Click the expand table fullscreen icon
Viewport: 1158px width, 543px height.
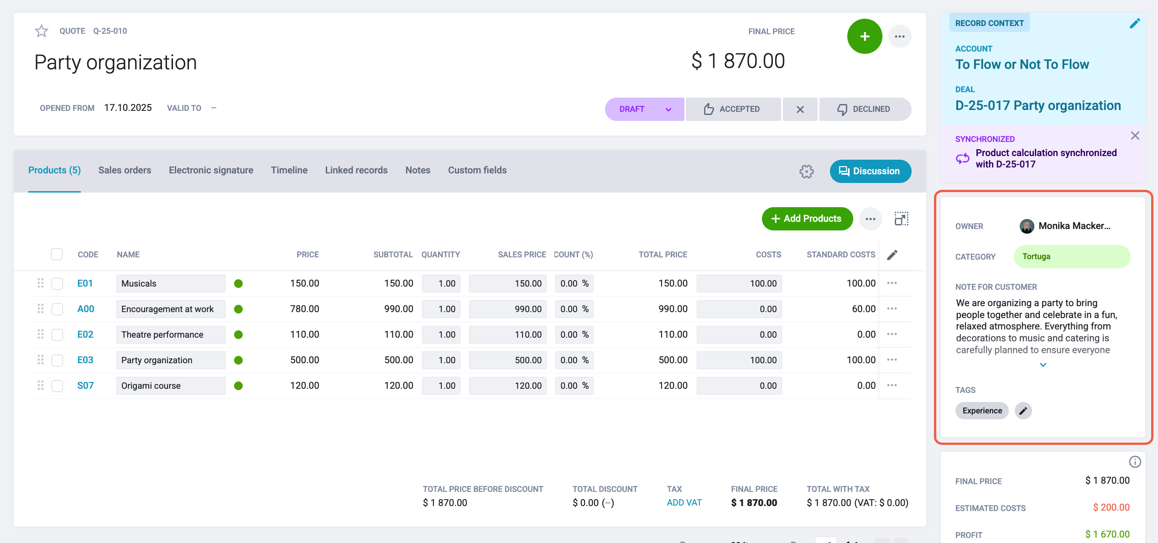pos(902,219)
